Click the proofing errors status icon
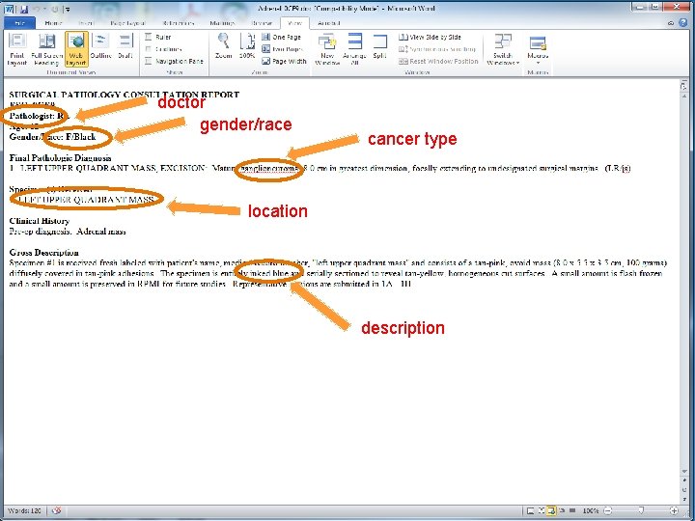Screen dimensions: 695x521 pyautogui.click(x=56, y=510)
